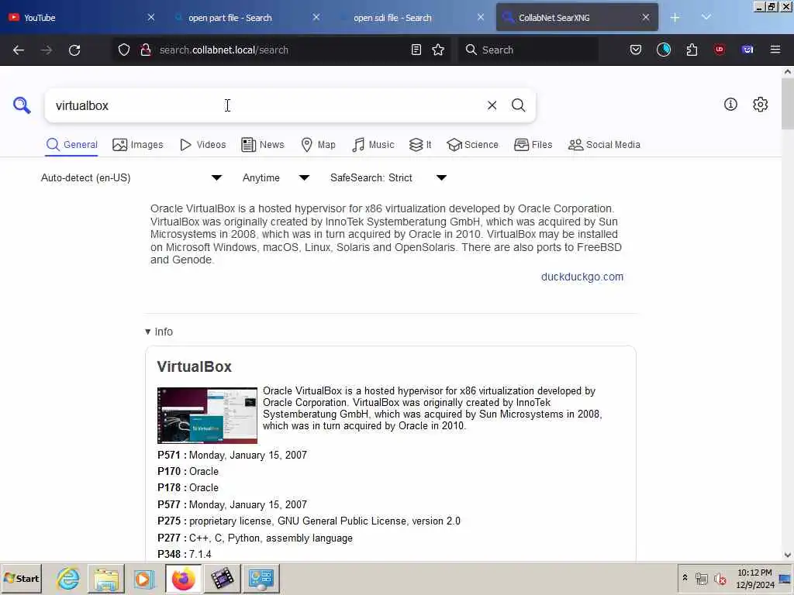The height and width of the screenshot is (595, 794).
Task: Open Windows Media Player taskbar icon
Action: [x=143, y=578]
